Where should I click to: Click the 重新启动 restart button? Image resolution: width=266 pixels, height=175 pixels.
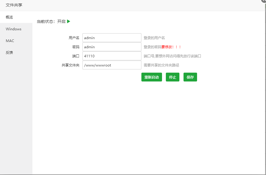(152, 77)
